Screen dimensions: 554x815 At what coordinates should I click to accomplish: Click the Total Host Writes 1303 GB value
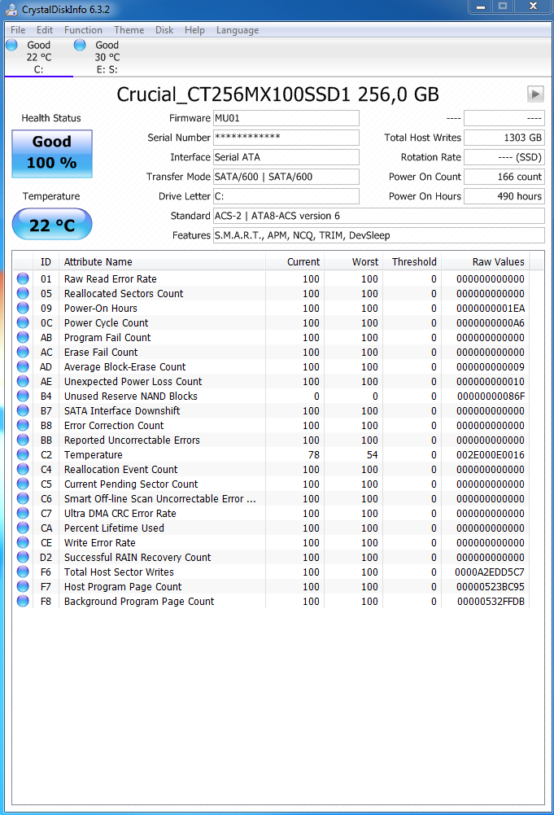pyautogui.click(x=504, y=138)
